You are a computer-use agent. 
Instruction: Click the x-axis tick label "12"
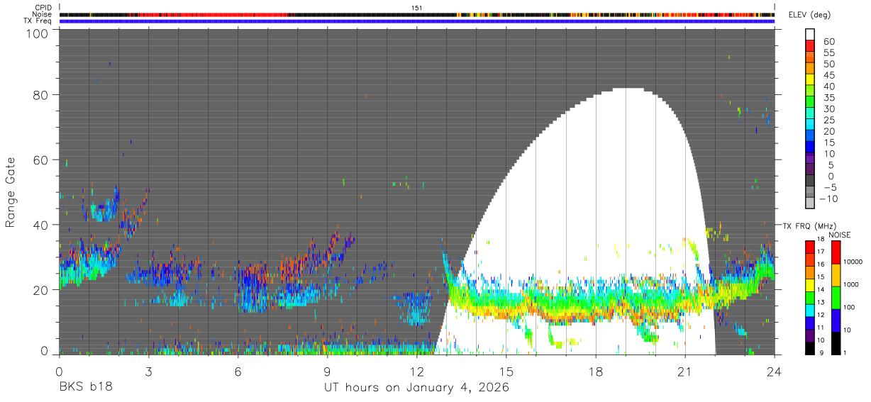tap(416, 371)
